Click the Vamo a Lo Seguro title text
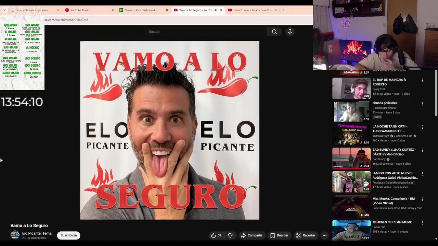Screen dimensions: 438x246 [x=29, y=225]
